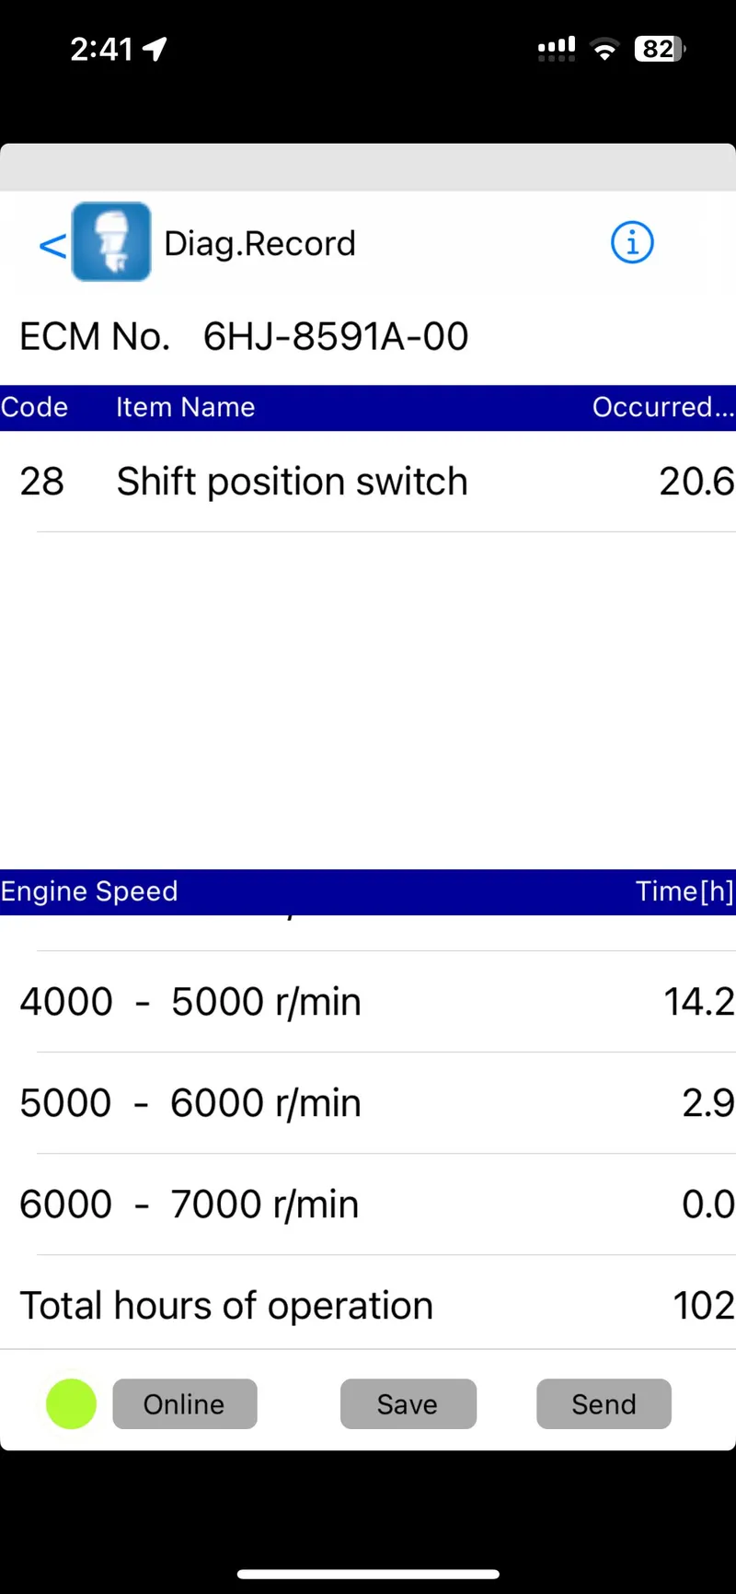Tap the battery level indicator
736x1594 pixels.
tap(659, 50)
